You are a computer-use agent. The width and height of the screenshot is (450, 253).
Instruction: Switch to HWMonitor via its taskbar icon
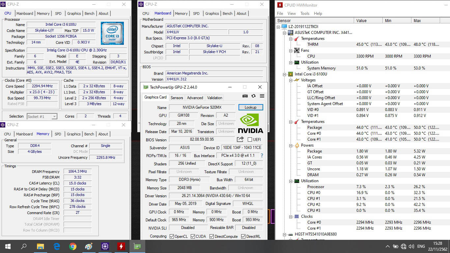click(121, 246)
